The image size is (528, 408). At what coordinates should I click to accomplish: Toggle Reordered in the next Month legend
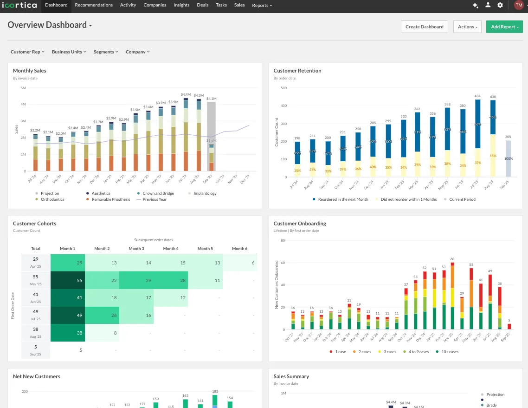click(x=341, y=199)
